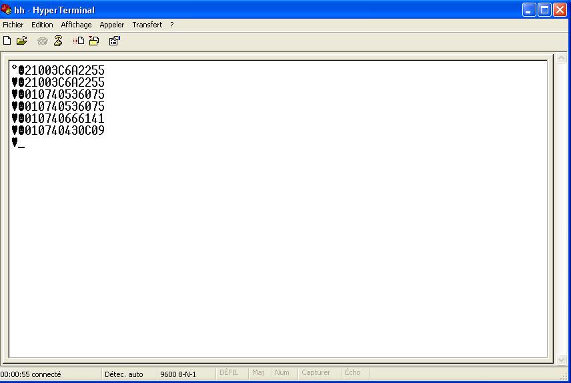Click the Receive file toolbar icon
571x383 pixels.
click(x=94, y=41)
